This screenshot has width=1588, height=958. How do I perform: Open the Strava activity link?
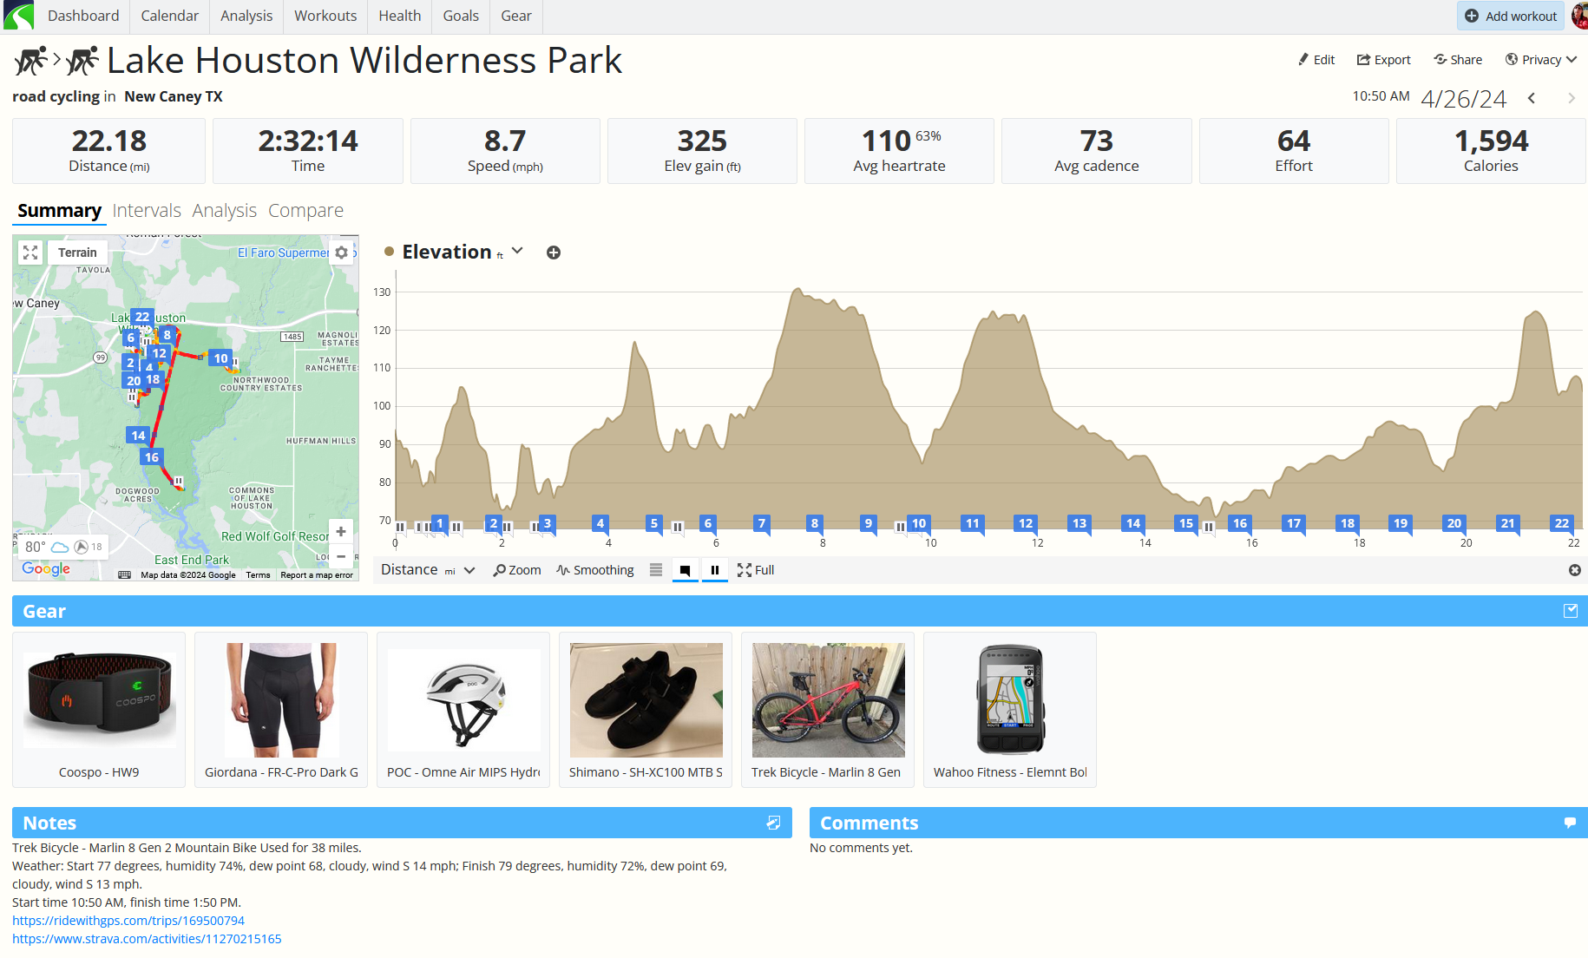click(x=147, y=939)
